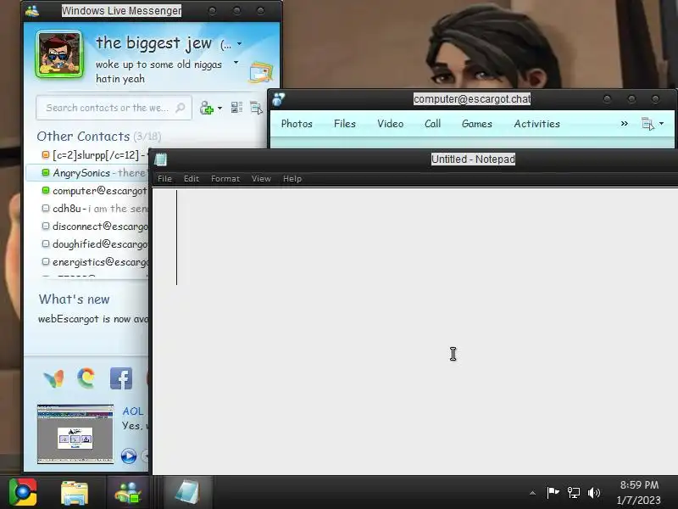The height and width of the screenshot is (509, 678).
Task: Open the personal message dropdown arrow
Action: coord(236,62)
